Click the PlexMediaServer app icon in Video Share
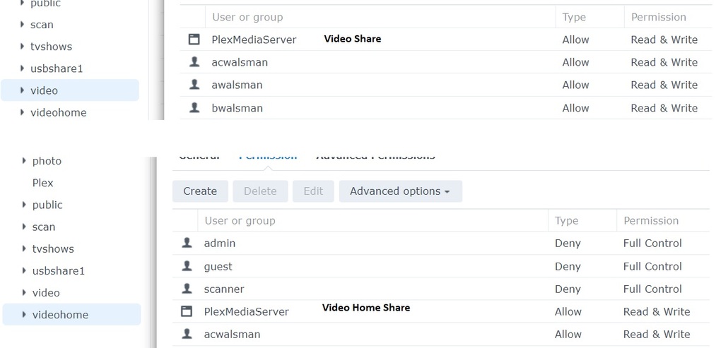 pos(194,40)
